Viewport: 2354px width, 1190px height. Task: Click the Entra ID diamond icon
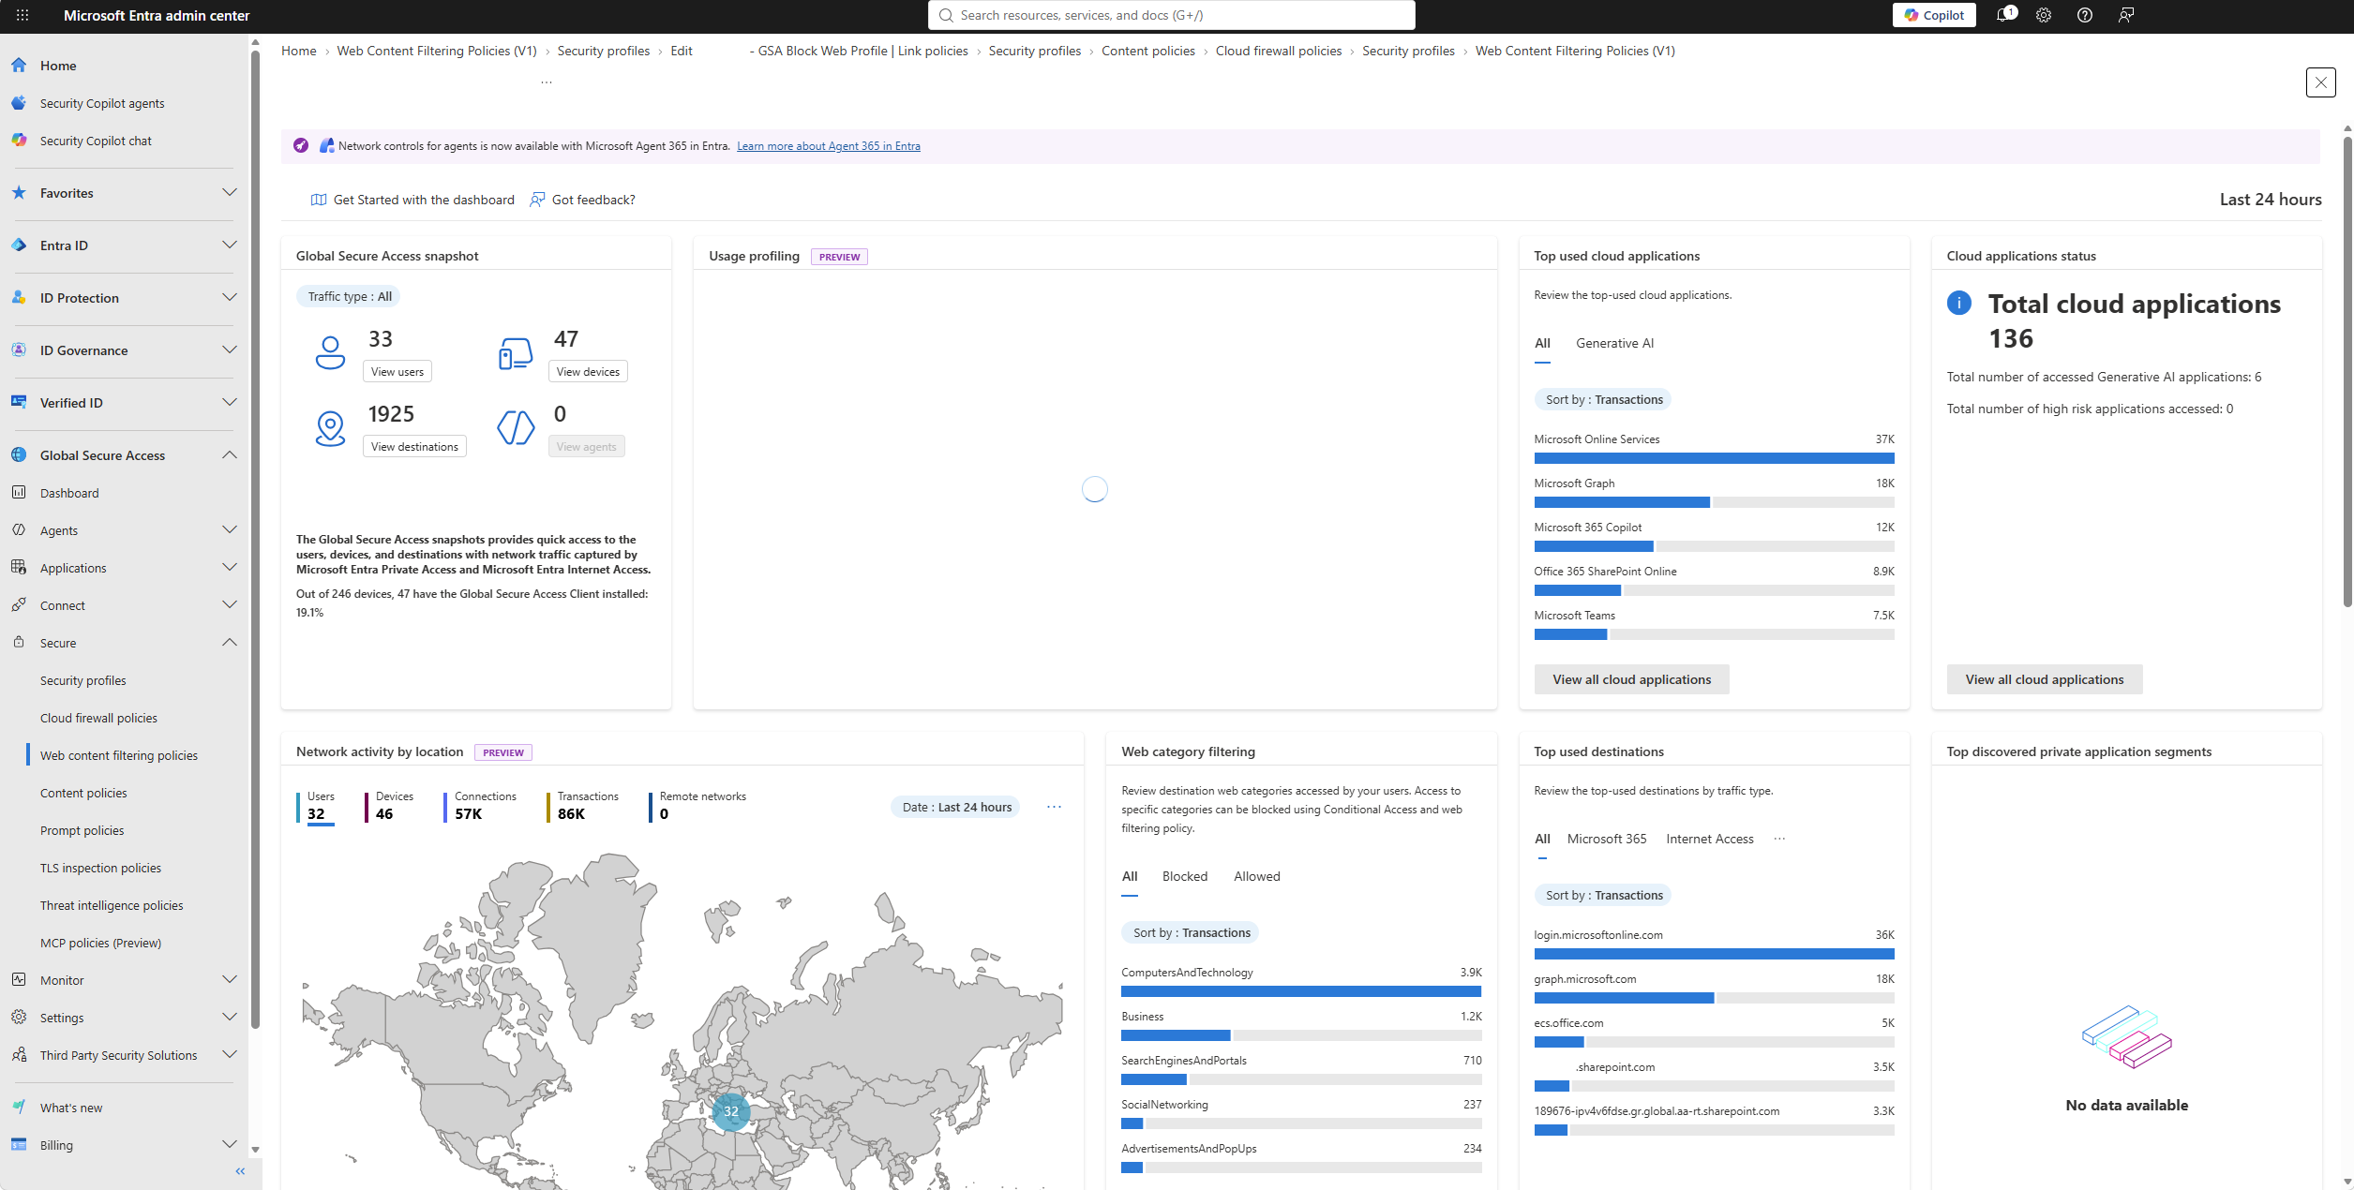19,245
